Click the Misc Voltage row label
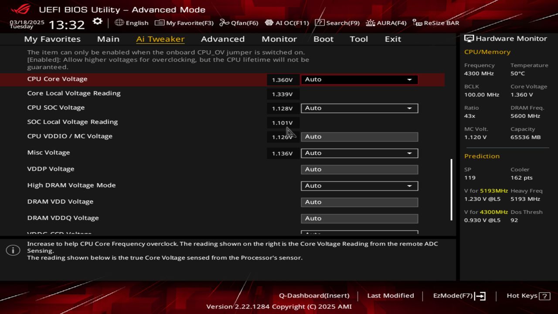 (x=48, y=153)
